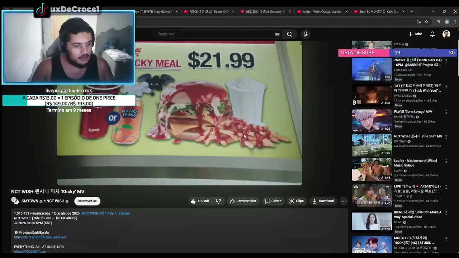Open MODYSSEY HOOK video thumbnail
Screen dimensions: 459x258
click(372, 245)
